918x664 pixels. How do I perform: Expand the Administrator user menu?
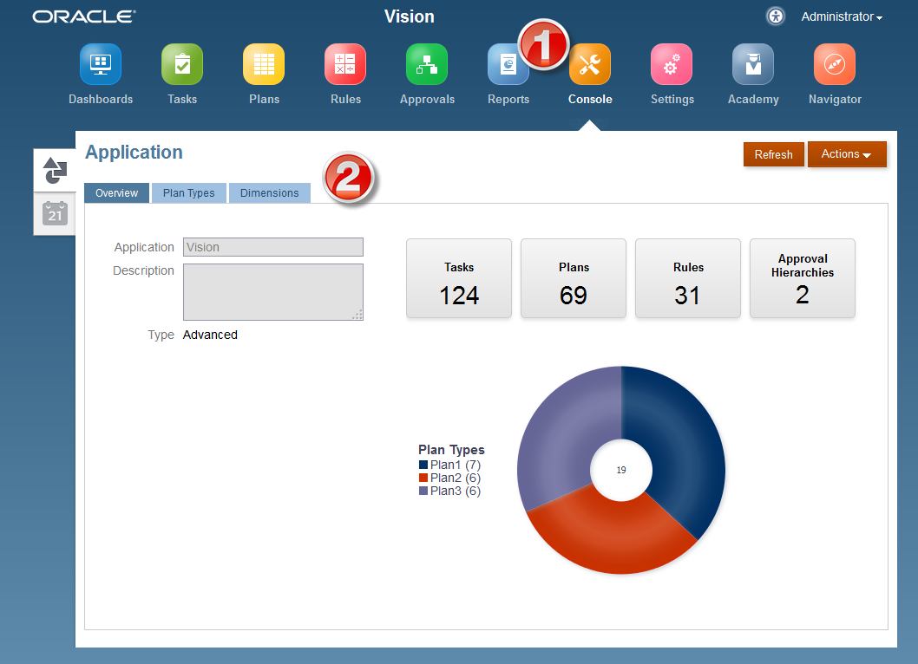842,17
